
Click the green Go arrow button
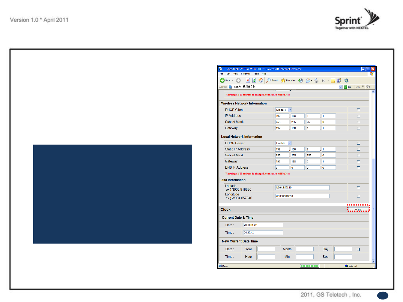pyautogui.click(x=345, y=87)
